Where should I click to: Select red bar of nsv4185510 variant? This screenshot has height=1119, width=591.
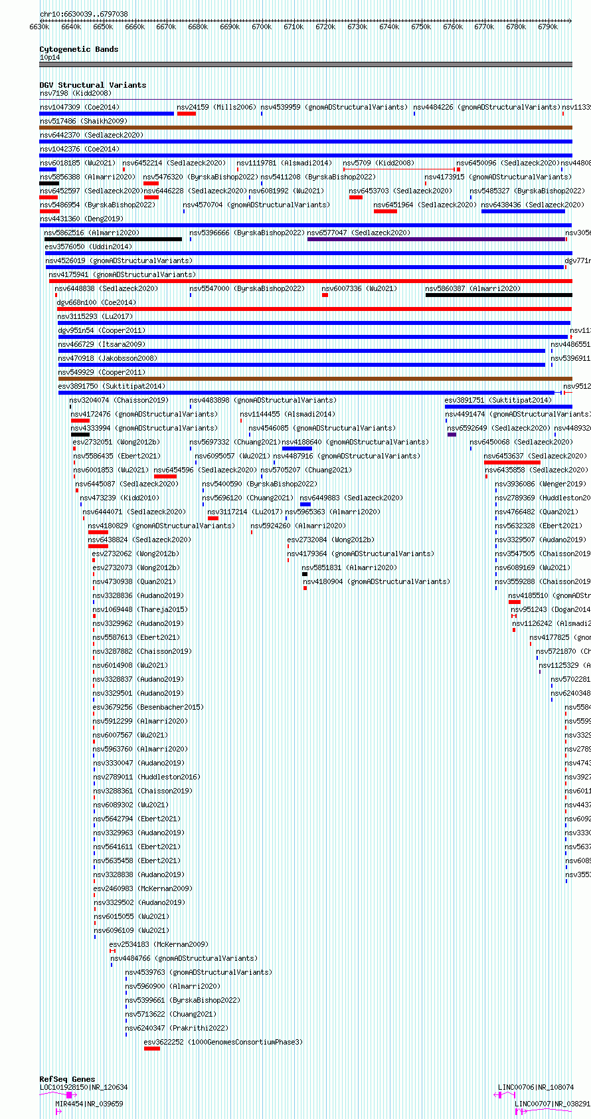pyautogui.click(x=515, y=602)
